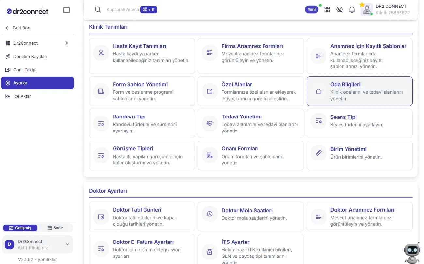Screen dimensions: 424x264
Task: Open the Dr2Connect Aktif Kliniğiniz dropdown
Action: pos(38,244)
